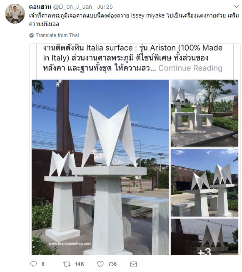Click Translate from Thai link
Viewport: 242px width, 272px height.
pyautogui.click(x=57, y=35)
